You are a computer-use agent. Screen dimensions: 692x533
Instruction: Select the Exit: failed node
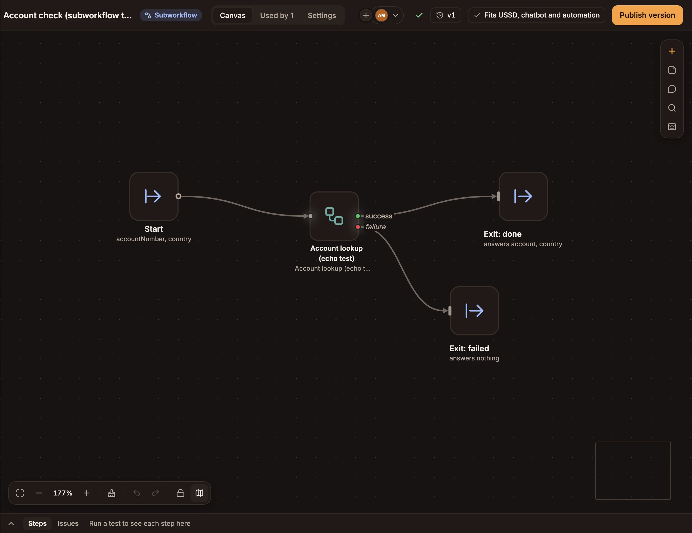click(474, 311)
